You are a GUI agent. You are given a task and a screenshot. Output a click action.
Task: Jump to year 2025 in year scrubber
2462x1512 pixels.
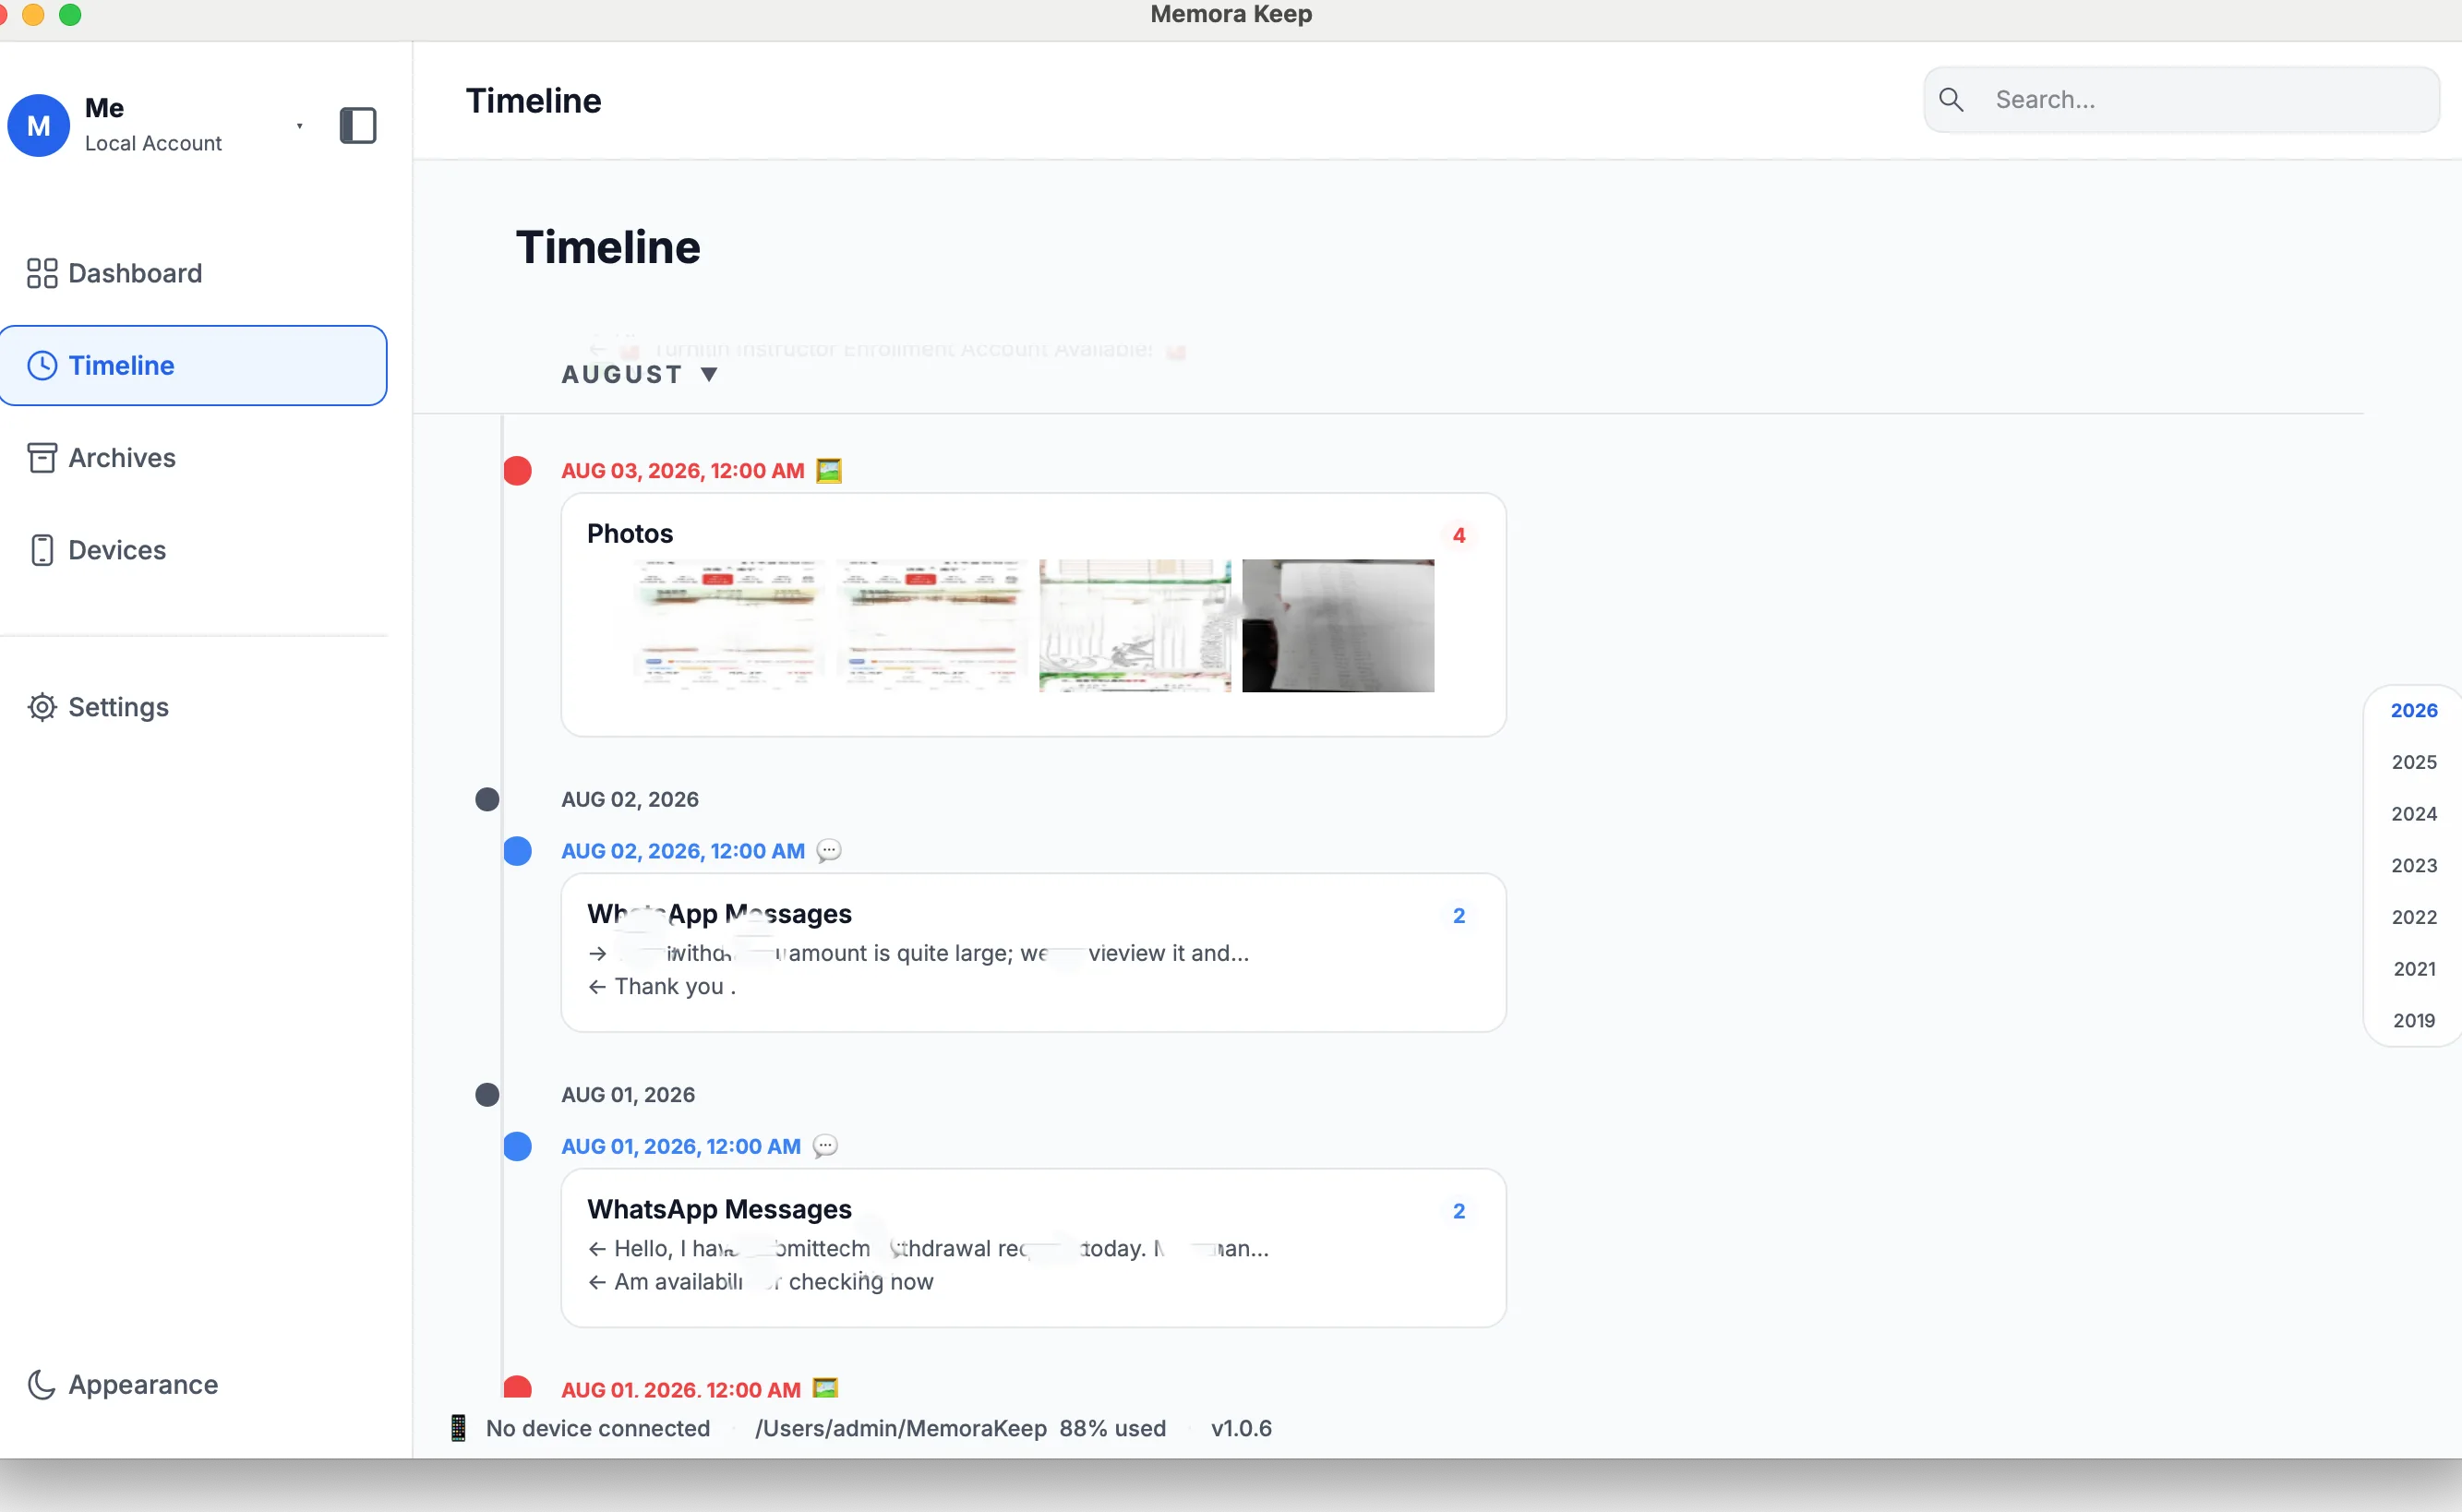pos(2414,762)
